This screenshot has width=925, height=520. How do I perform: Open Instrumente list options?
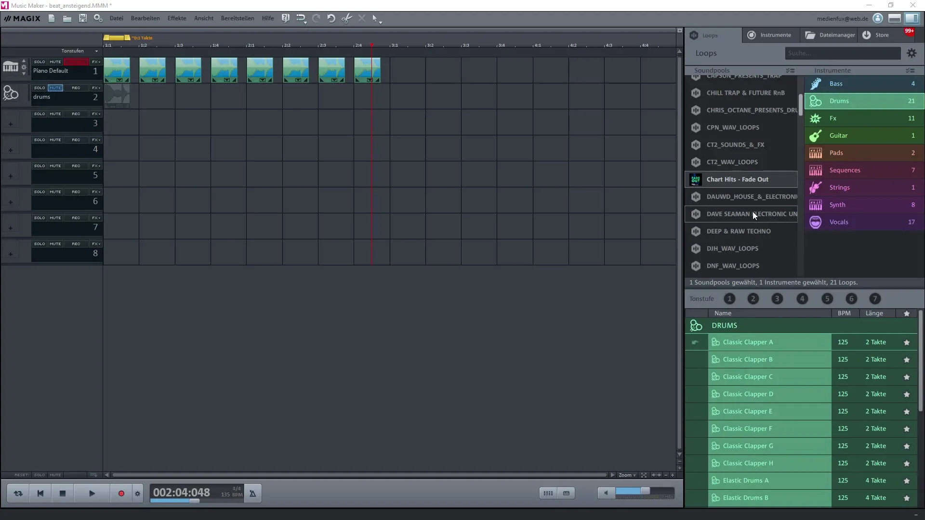(x=910, y=71)
